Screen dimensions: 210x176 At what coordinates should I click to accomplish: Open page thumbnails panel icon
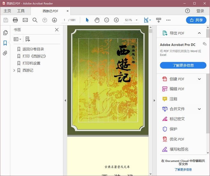(x=5, y=33)
